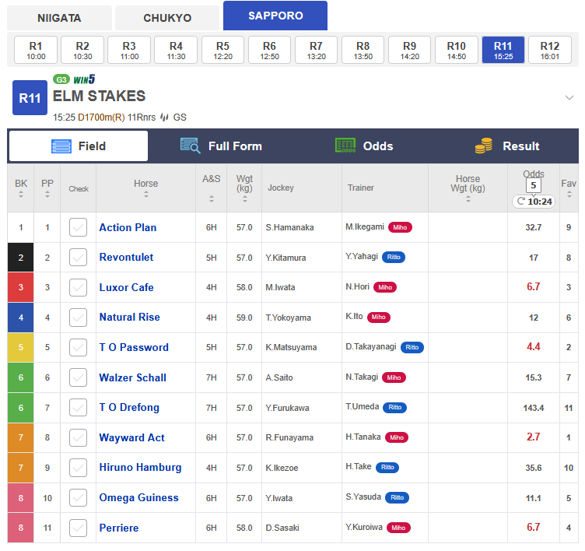Sort the table by Horse name
Screen dimensions: 585x551
coord(146,195)
